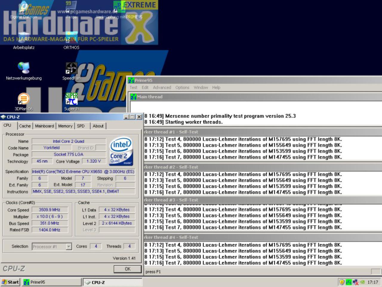Click the Level 2 cache value 2 x 6144 KBytes
Image resolution: width=382 pixels, height=287 pixels.
click(x=117, y=223)
